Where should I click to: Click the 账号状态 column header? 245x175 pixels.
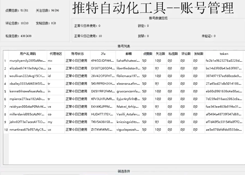(x=77, y=54)
